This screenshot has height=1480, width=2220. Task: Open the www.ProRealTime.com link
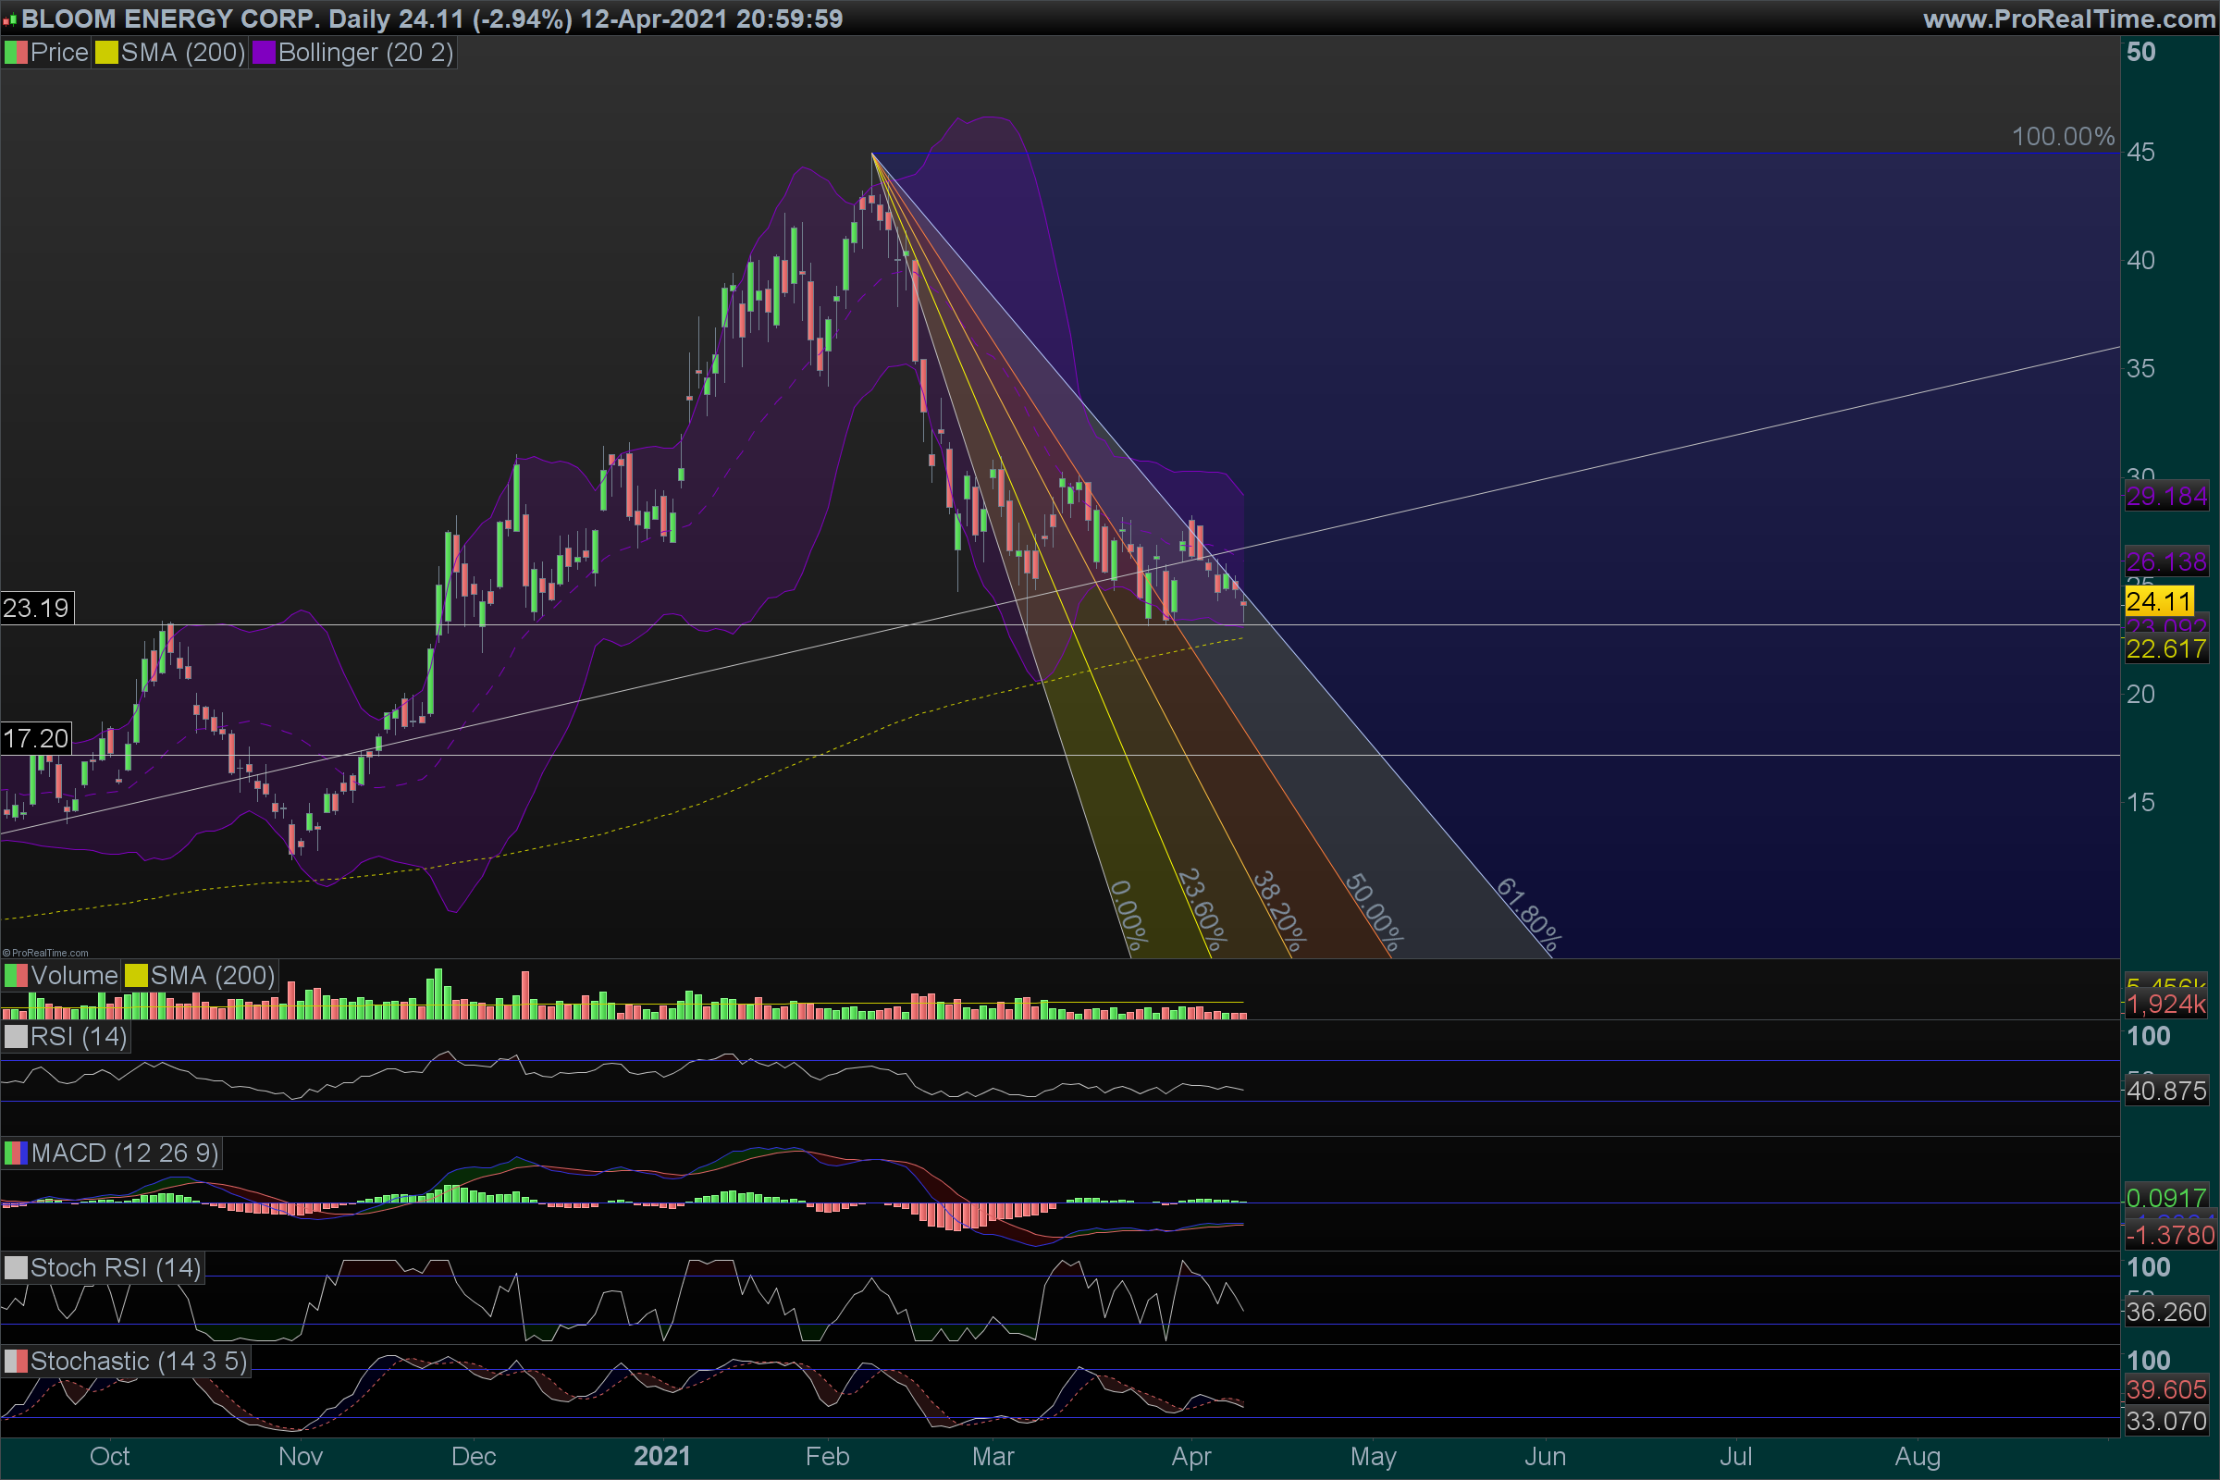[2068, 18]
